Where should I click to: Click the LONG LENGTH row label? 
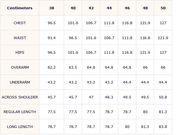[x=20, y=127]
